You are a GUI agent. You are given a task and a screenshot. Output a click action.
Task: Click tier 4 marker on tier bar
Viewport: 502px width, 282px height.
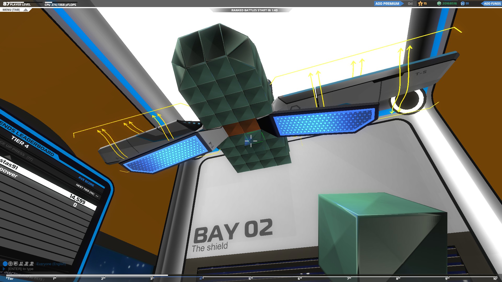pyautogui.click(x=201, y=279)
